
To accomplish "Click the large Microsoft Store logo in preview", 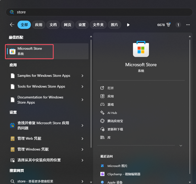I will (x=141, y=49).
